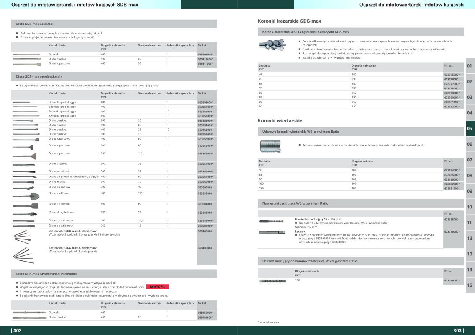Click catalog number 628411000*

(x=205, y=64)
